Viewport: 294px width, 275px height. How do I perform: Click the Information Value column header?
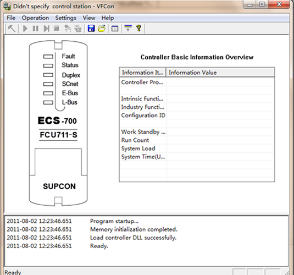coord(220,73)
